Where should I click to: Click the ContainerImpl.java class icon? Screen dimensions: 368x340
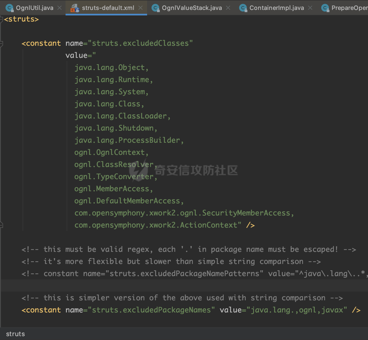(x=243, y=8)
